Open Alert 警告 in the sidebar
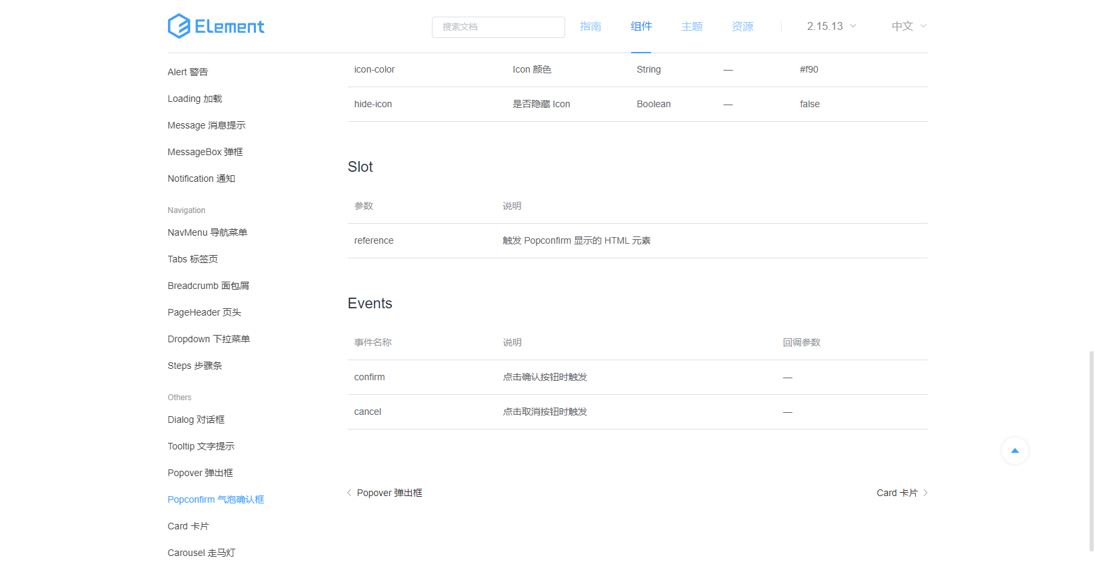1095x564 pixels. [x=188, y=72]
